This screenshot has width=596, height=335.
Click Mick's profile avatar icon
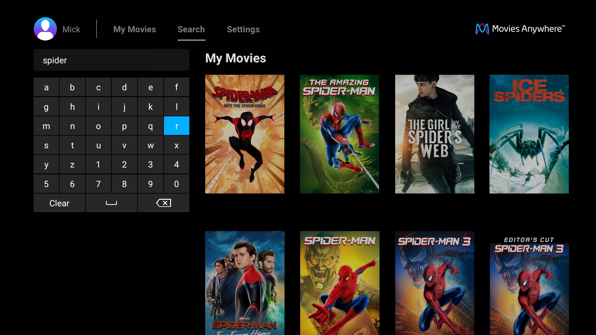45,29
